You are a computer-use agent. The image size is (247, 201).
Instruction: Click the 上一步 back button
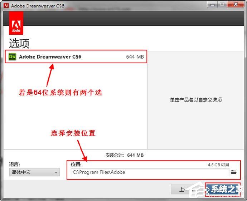click(x=188, y=190)
